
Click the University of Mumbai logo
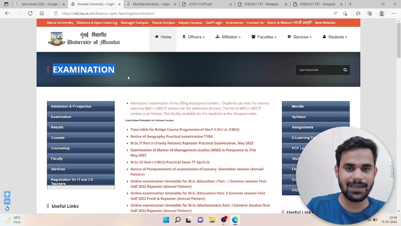pyautogui.click(x=84, y=39)
